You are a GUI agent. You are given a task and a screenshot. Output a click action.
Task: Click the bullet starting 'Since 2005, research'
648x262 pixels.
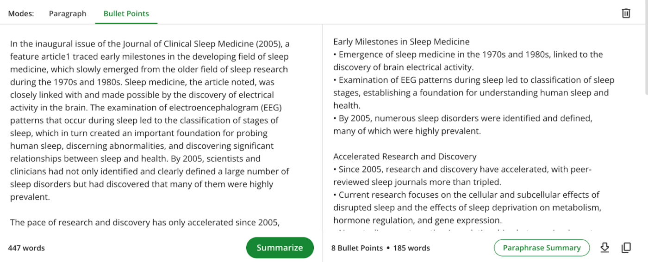[x=462, y=175]
